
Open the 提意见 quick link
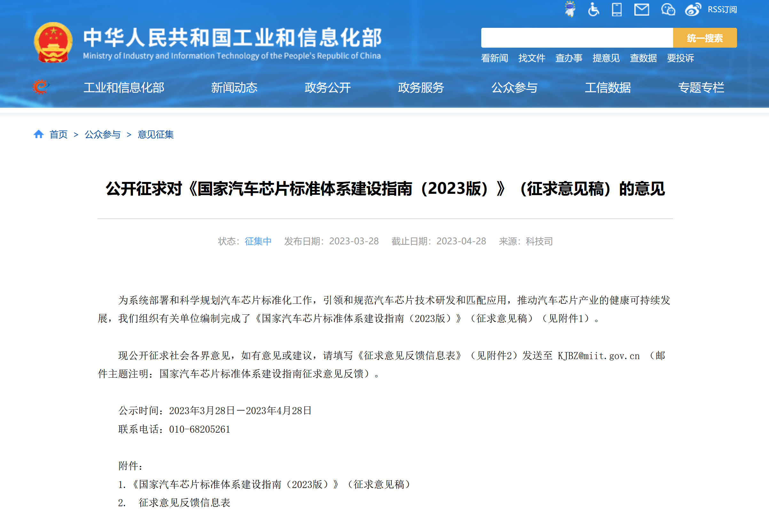(x=606, y=58)
